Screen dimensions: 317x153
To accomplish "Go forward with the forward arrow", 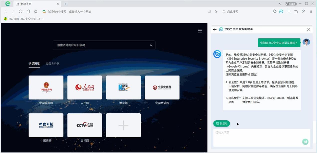I will 13,11.
